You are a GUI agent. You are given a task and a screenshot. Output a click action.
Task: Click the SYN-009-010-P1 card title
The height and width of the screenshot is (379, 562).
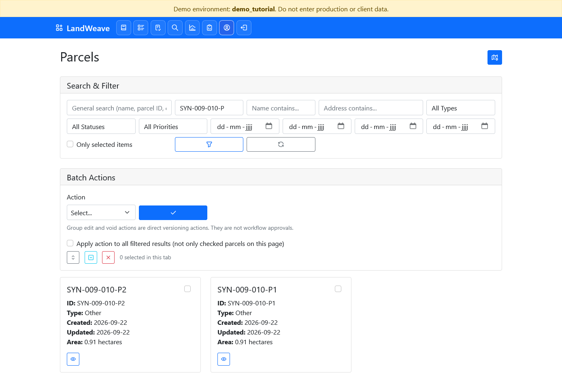click(247, 290)
